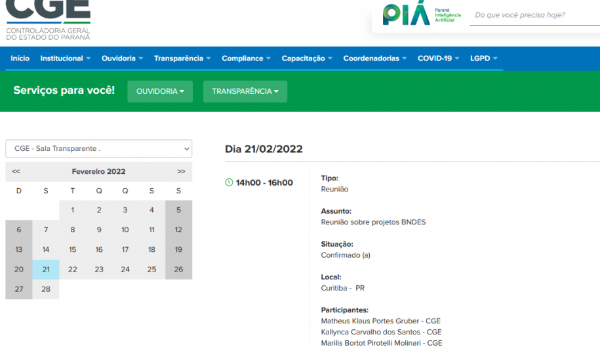Open the COVID-19 menu
The height and width of the screenshot is (364, 600).
pos(438,58)
